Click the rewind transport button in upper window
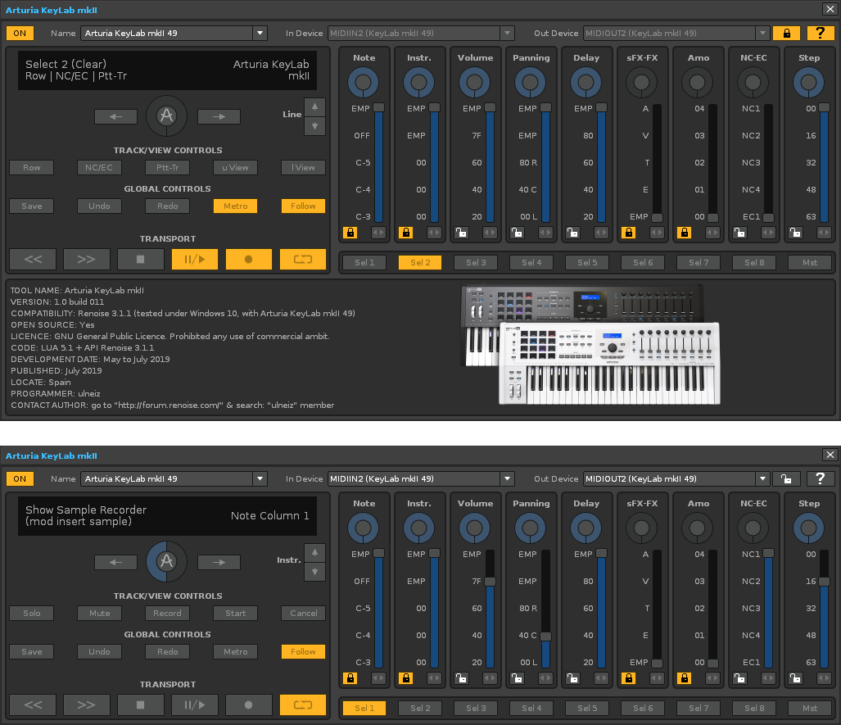This screenshot has width=841, height=725. coord(34,259)
